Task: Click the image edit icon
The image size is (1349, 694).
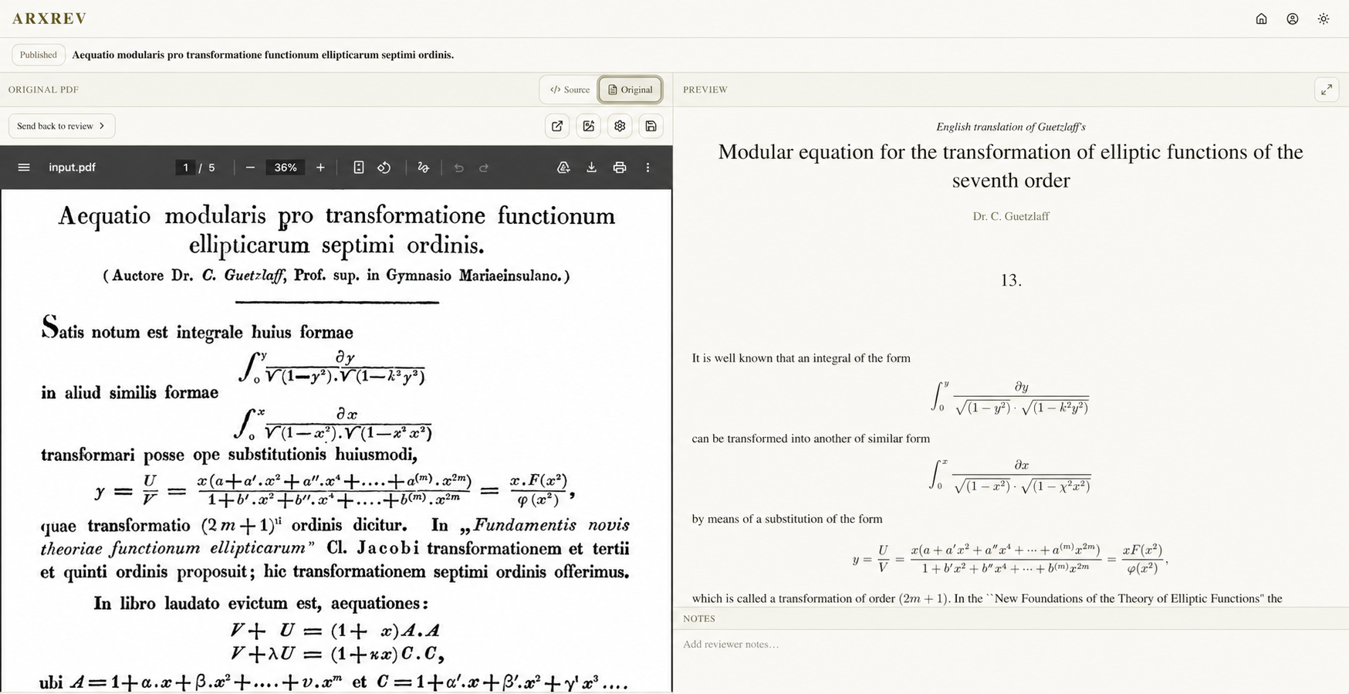Action: [588, 126]
